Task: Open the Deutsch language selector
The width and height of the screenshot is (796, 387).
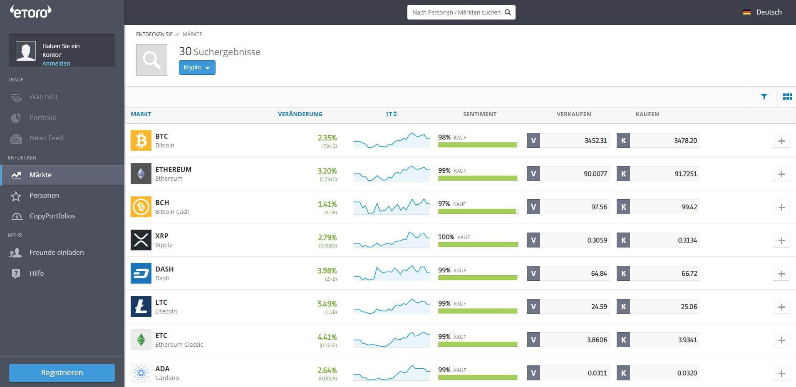Action: coord(762,12)
